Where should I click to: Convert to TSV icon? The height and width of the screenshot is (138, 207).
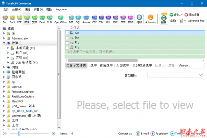tap(101, 19)
